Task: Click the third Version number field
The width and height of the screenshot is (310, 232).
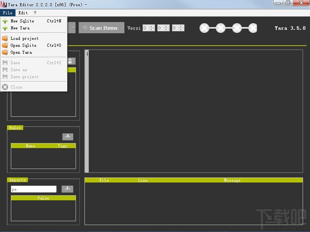Action: pos(175,28)
